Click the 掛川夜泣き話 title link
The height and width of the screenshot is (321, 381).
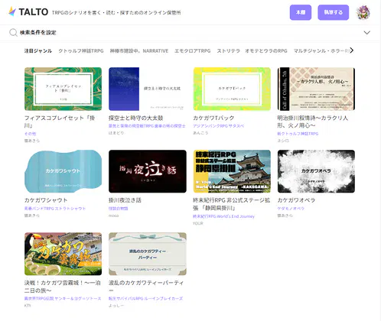coord(125,200)
